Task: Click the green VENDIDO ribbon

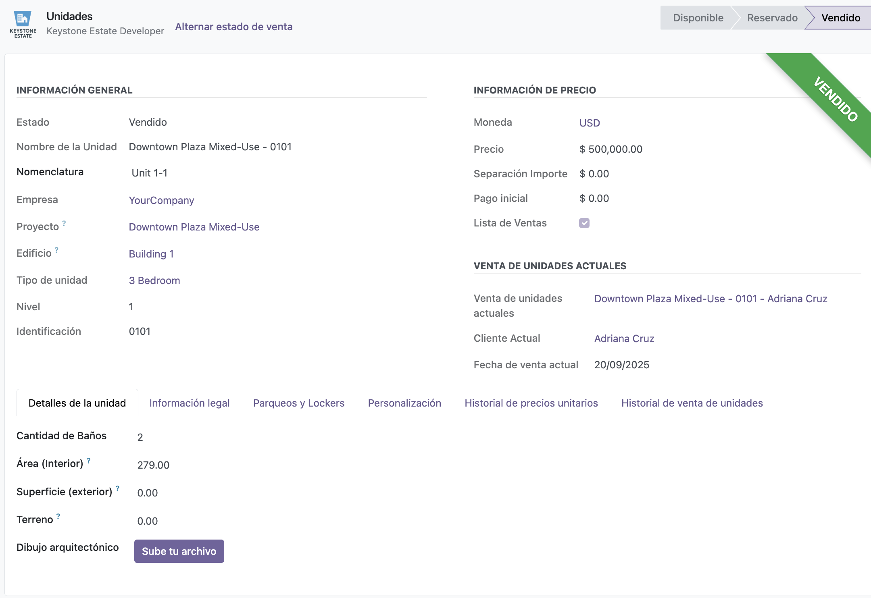Action: [835, 99]
